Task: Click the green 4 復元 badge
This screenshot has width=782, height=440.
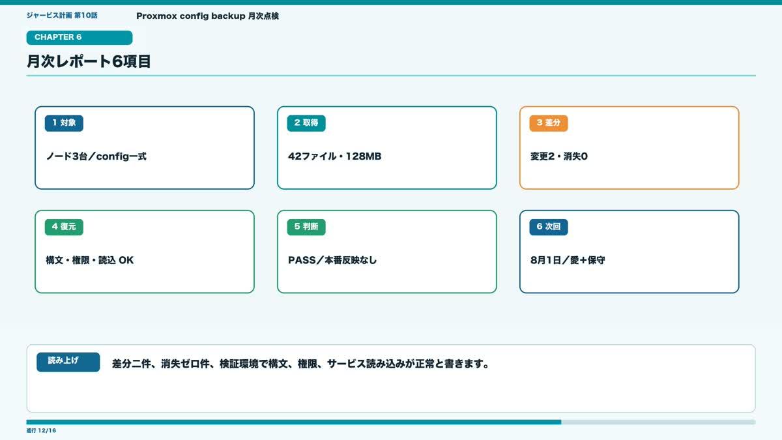Action: point(64,227)
